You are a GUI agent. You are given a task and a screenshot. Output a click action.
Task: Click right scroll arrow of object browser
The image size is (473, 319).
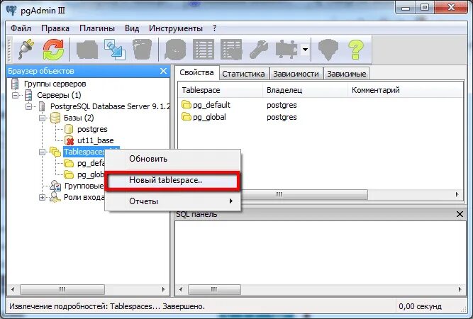(164, 289)
